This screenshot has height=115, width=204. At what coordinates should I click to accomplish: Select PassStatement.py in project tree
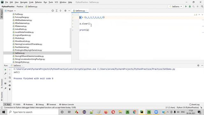click(22, 47)
